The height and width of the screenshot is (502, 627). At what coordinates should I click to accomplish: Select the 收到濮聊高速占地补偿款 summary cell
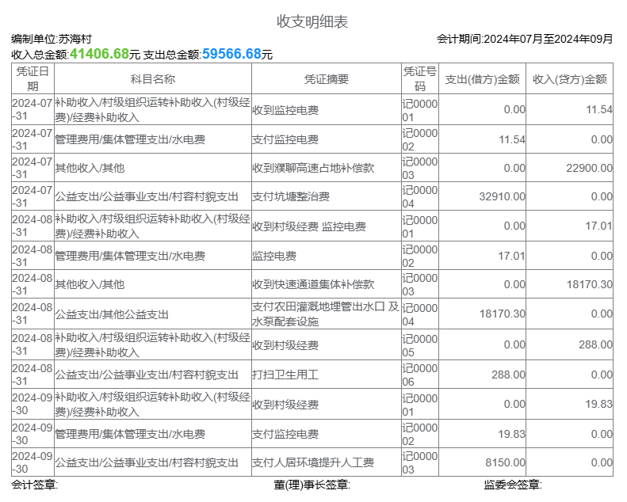click(312, 168)
